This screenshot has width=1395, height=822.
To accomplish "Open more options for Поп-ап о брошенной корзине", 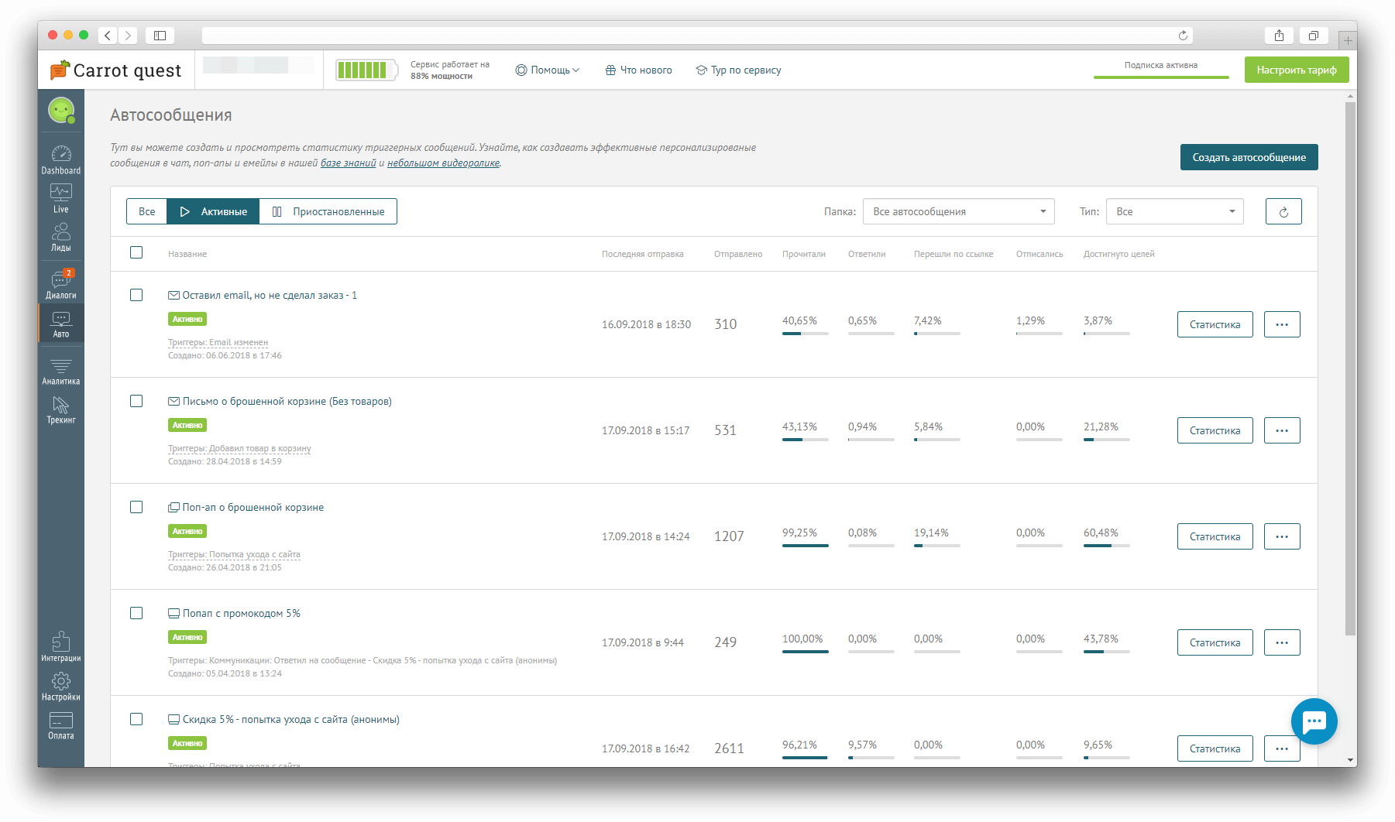I will (x=1282, y=536).
